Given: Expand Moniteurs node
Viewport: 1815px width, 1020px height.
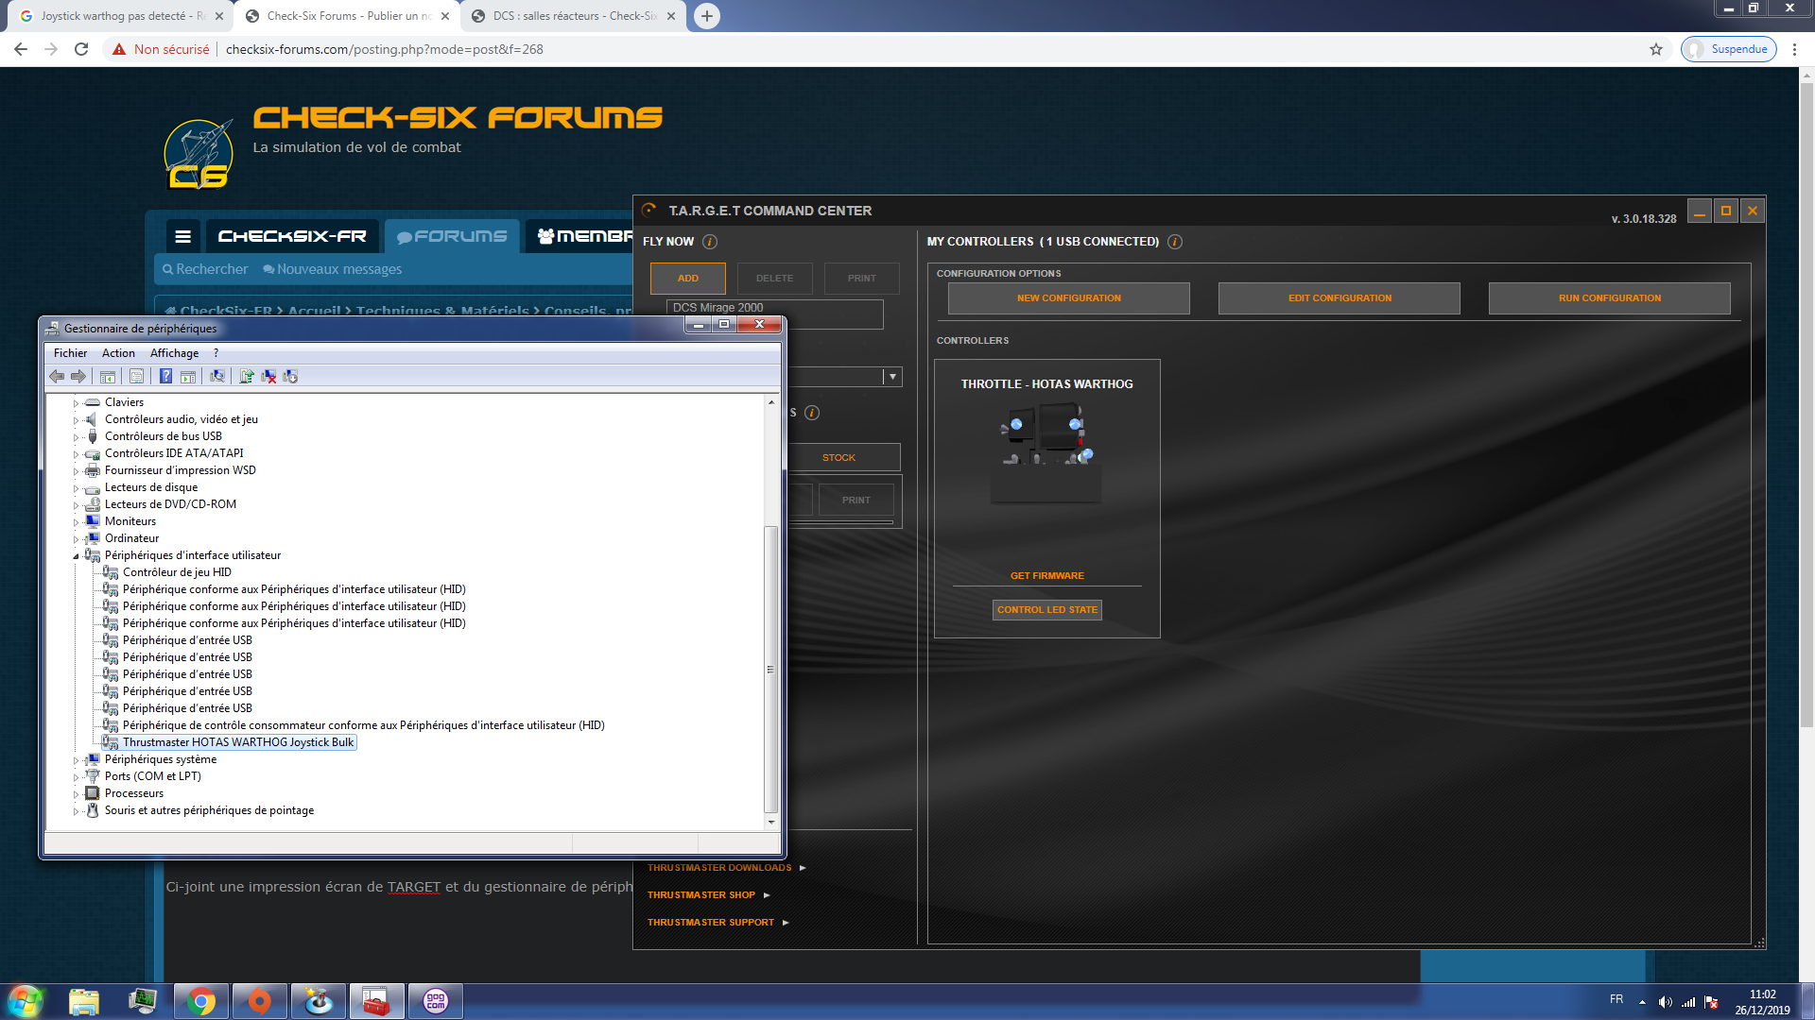Looking at the screenshot, I should pyautogui.click(x=76, y=522).
